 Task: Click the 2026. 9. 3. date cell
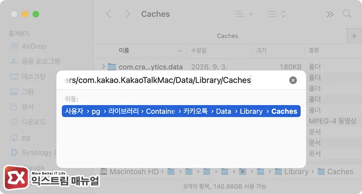pyautogui.click(x=209, y=67)
